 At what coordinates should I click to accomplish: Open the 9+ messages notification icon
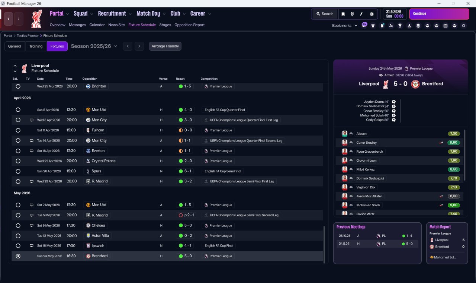(364, 25)
